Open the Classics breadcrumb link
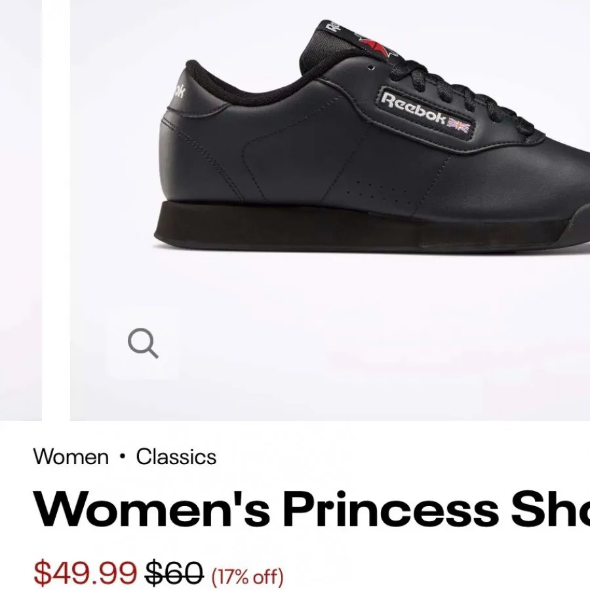Image resolution: width=590 pixels, height=590 pixels. pos(176,457)
